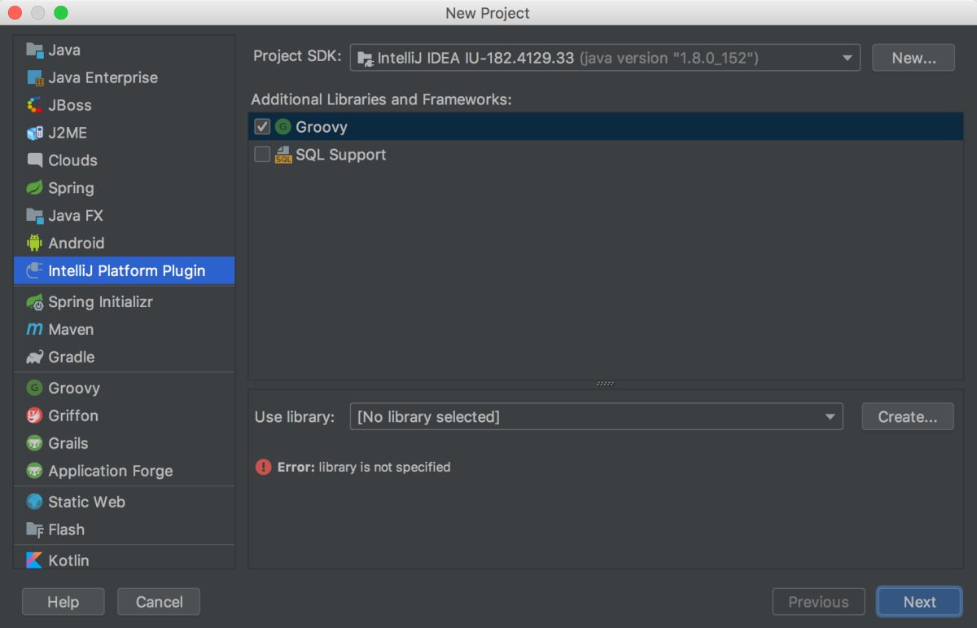This screenshot has height=628, width=977.
Task: Uncheck the Groovy framework checkbox
Action: point(262,126)
